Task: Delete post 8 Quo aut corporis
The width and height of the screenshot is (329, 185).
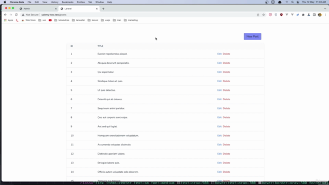Action: (226, 118)
